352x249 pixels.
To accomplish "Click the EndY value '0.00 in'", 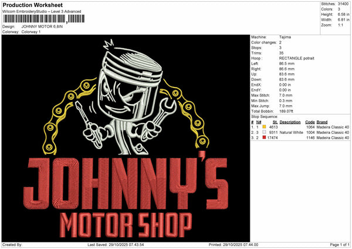I will (x=285, y=90).
